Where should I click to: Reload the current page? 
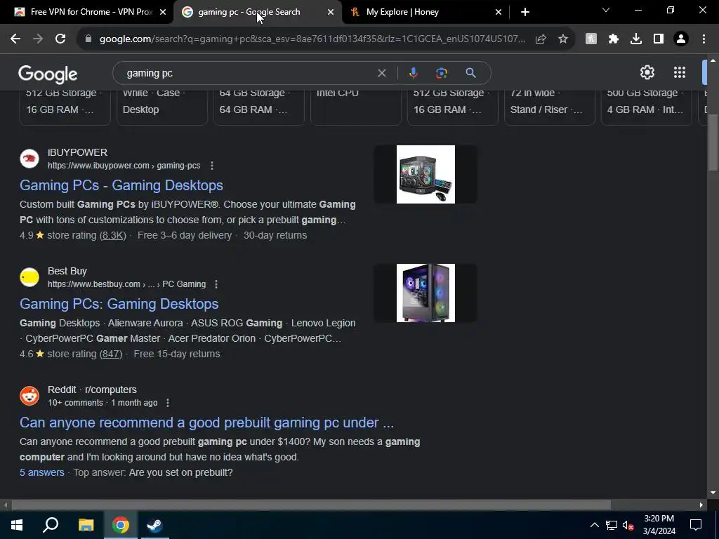pyautogui.click(x=60, y=39)
